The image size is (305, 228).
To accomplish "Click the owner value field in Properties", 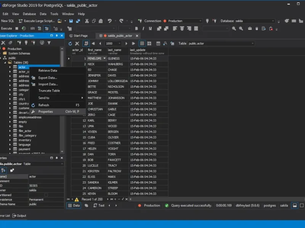I will pyautogui.click(x=46, y=190).
